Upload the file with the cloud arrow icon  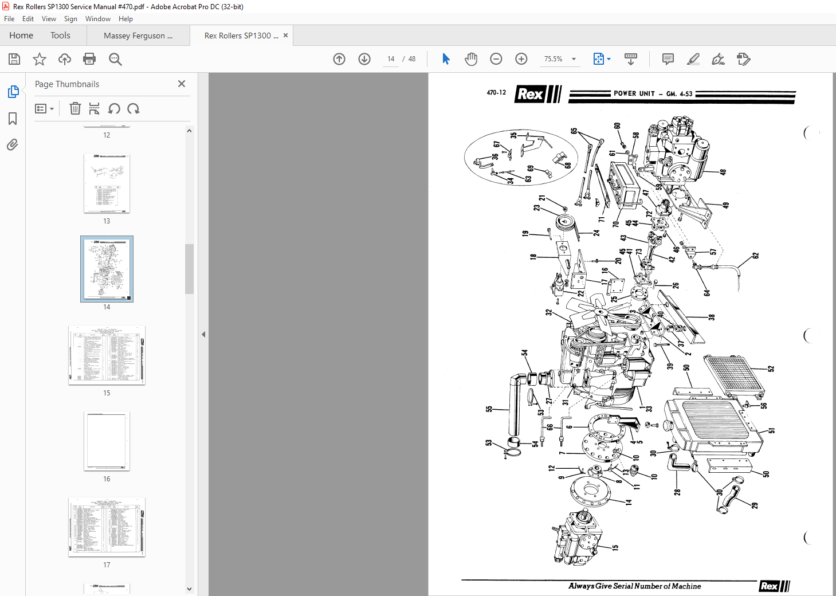[x=65, y=59]
